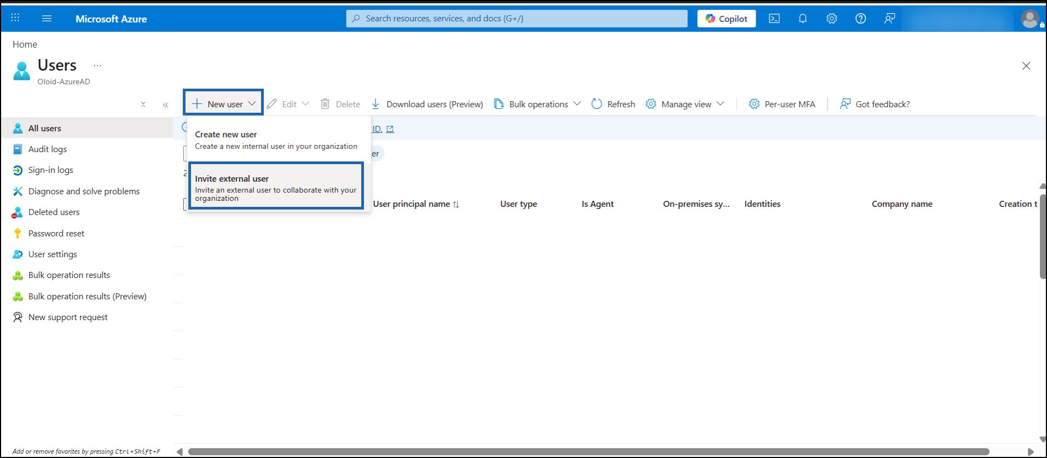Click the Per-user MFA gear icon
The width and height of the screenshot is (1047, 458).
(x=754, y=104)
